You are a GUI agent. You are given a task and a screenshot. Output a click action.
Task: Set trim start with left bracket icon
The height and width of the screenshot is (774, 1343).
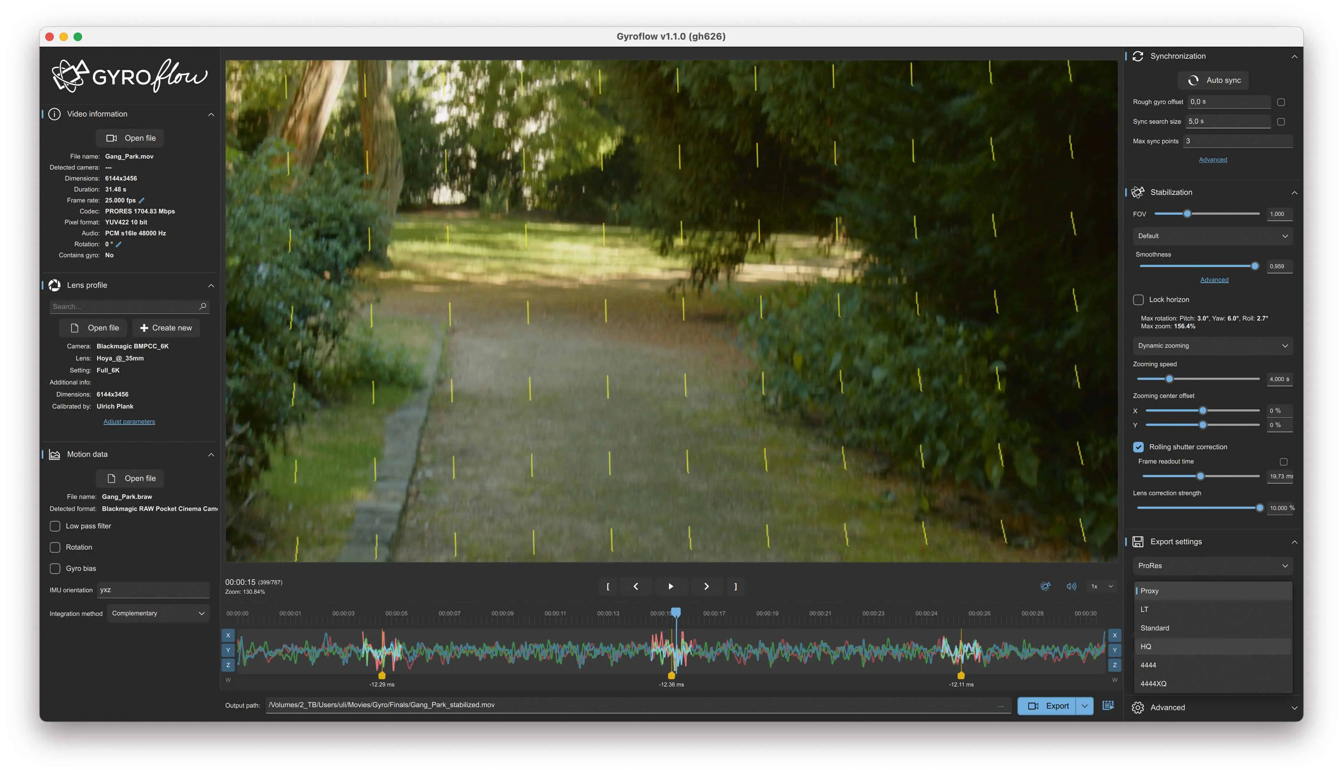coord(608,587)
